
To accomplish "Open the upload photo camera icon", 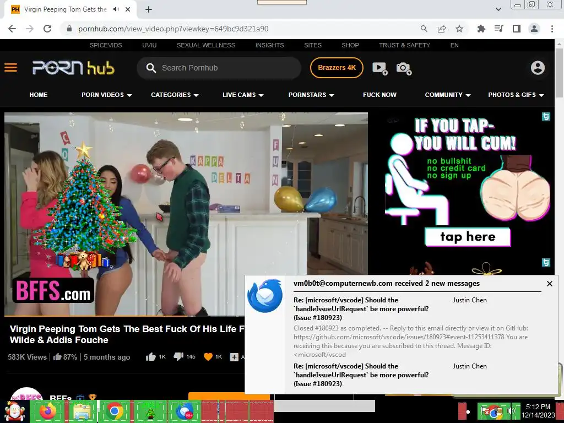I will (x=404, y=68).
